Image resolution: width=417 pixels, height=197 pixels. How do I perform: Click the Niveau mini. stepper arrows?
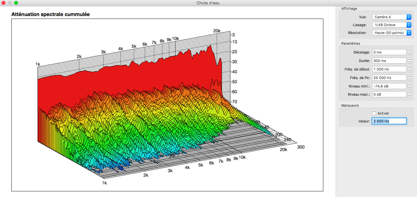[x=409, y=86]
